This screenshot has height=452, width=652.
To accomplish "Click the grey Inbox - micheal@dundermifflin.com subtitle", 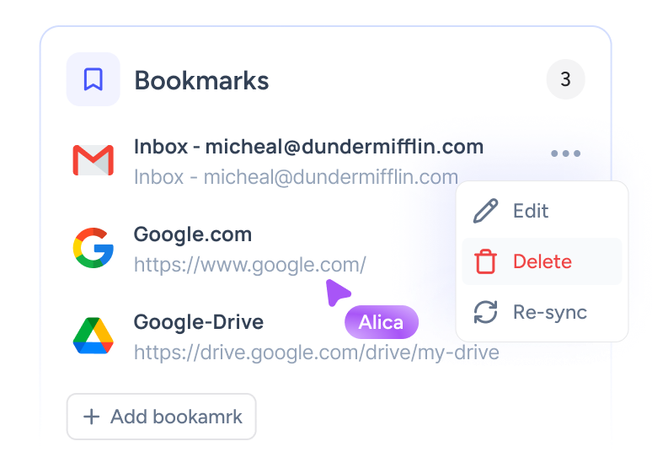I will [296, 177].
